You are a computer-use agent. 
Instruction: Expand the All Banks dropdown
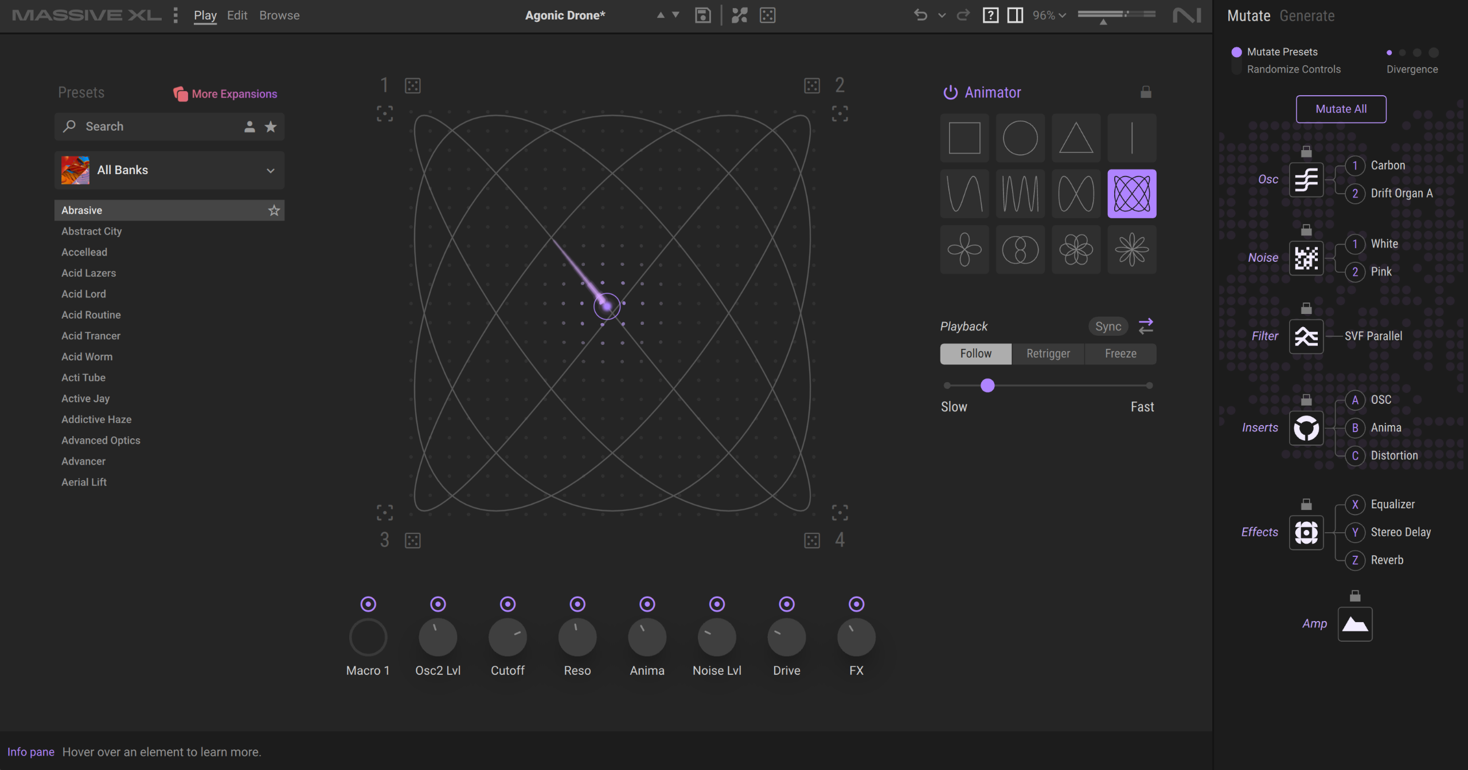(169, 170)
